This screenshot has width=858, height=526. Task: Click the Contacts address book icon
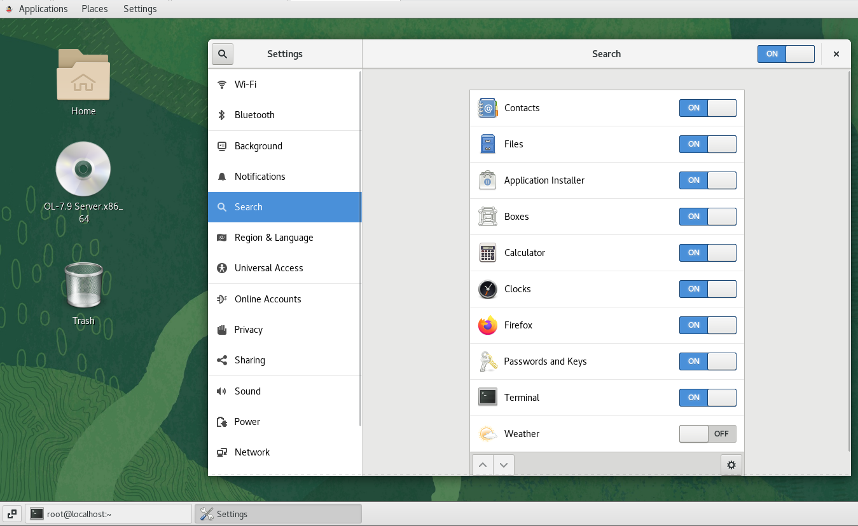pos(488,108)
